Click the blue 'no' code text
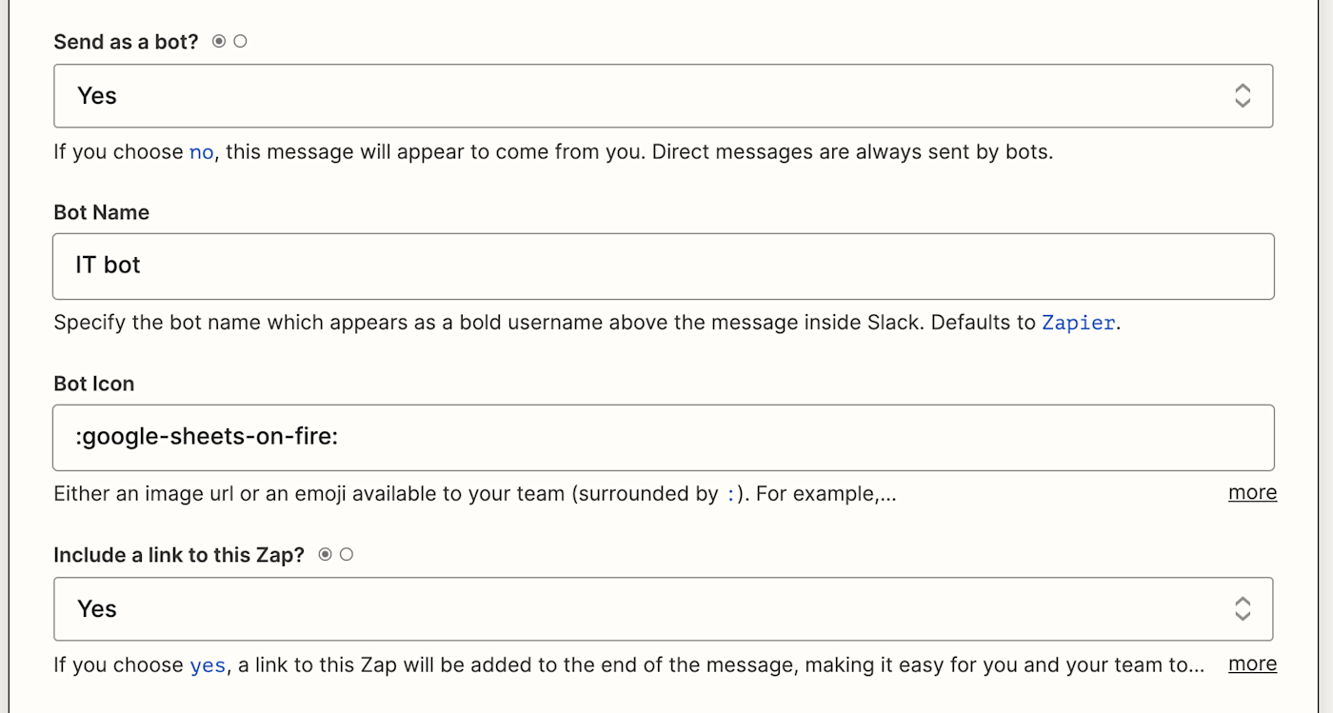The image size is (1333, 713). tap(201, 152)
